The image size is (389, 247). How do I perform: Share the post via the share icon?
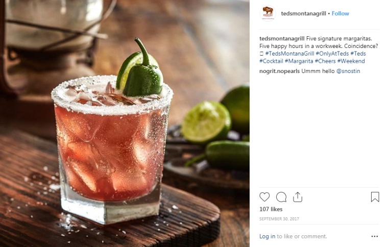298,197
